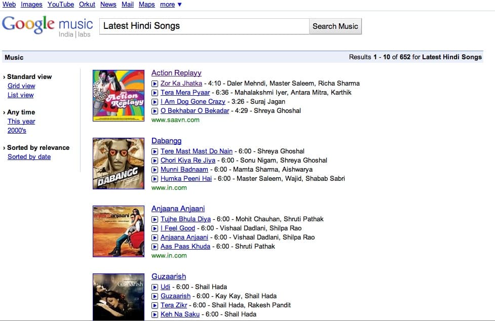Image resolution: width=495 pixels, height=321 pixels.
Task: Open the Chori Kiya Re Jiya link
Action: (188, 160)
